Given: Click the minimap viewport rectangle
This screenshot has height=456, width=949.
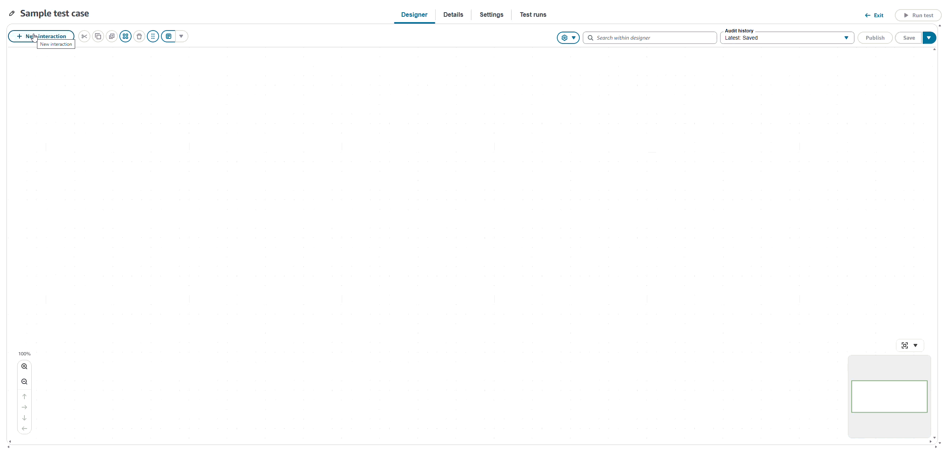Looking at the screenshot, I should point(889,397).
